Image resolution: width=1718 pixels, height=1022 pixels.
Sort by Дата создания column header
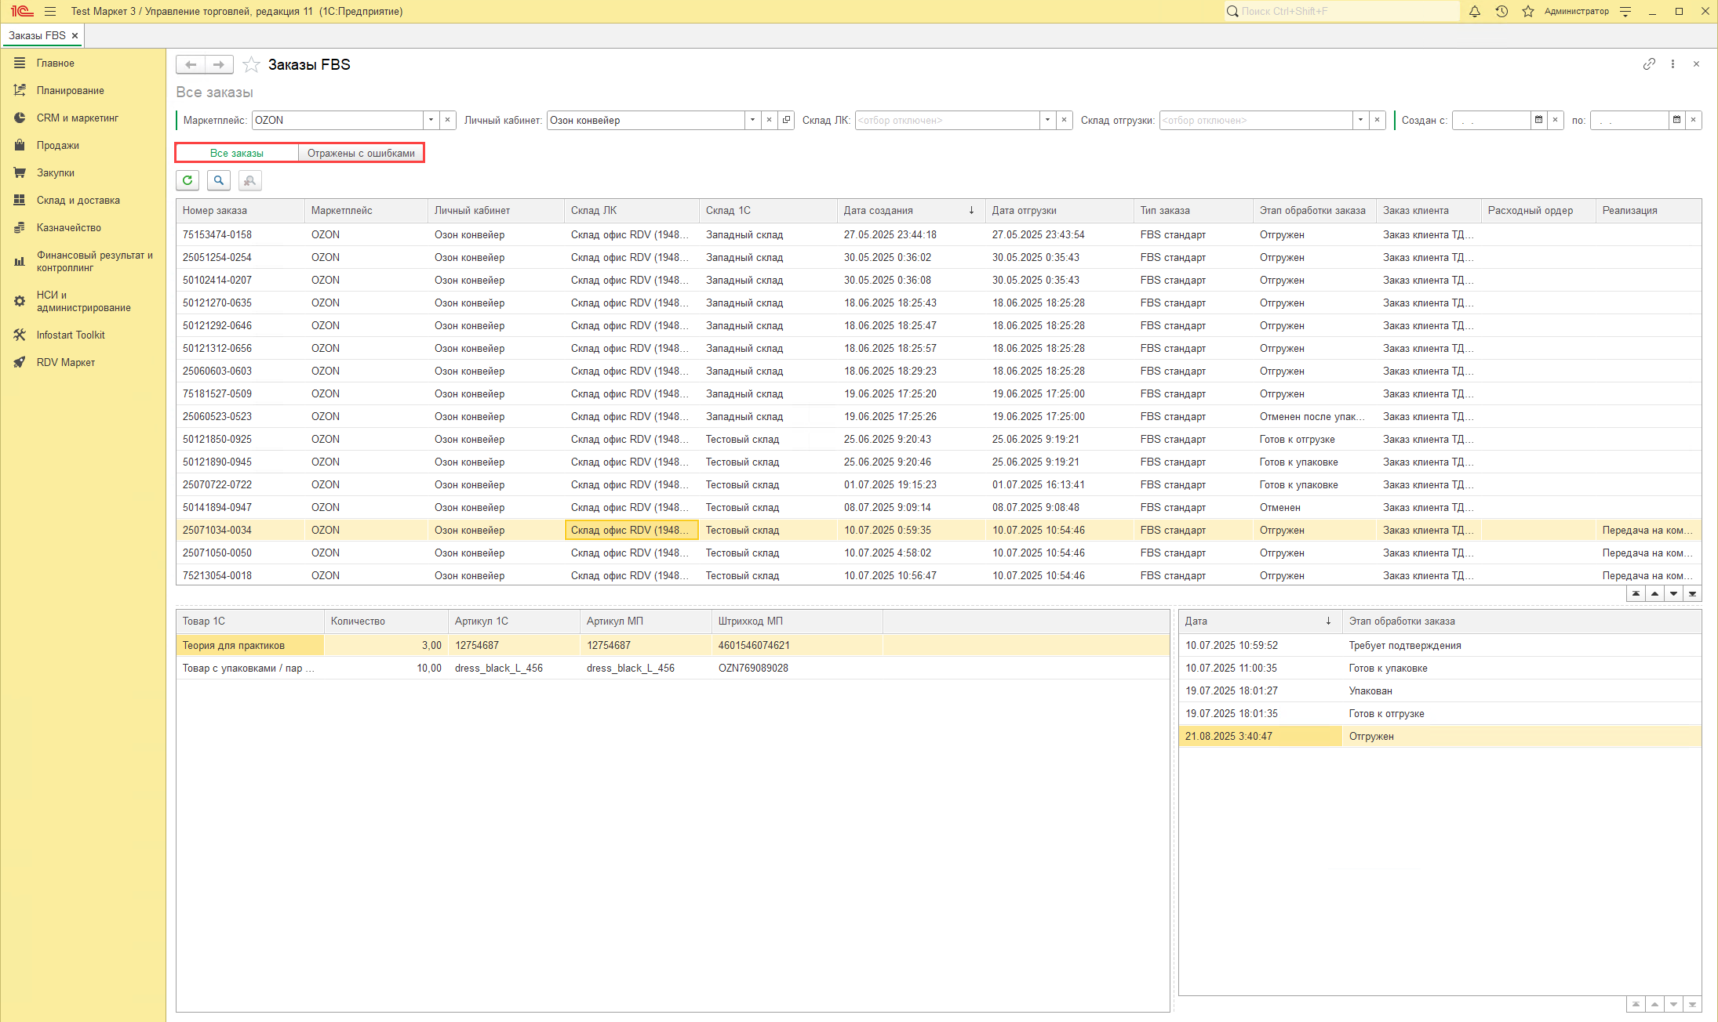(x=911, y=210)
